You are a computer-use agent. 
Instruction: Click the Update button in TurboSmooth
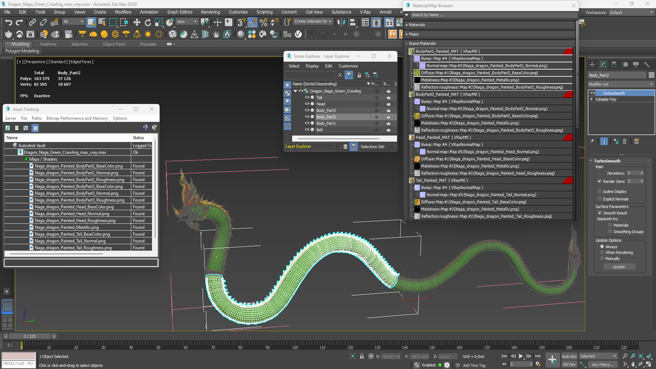pos(619,267)
